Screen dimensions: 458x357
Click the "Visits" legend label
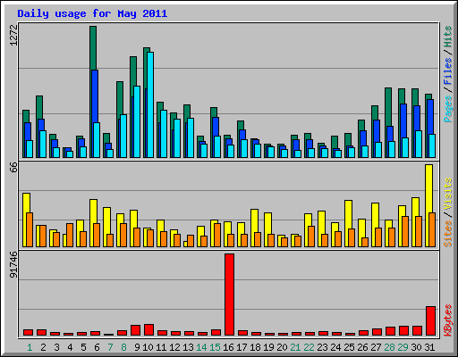pyautogui.click(x=447, y=195)
